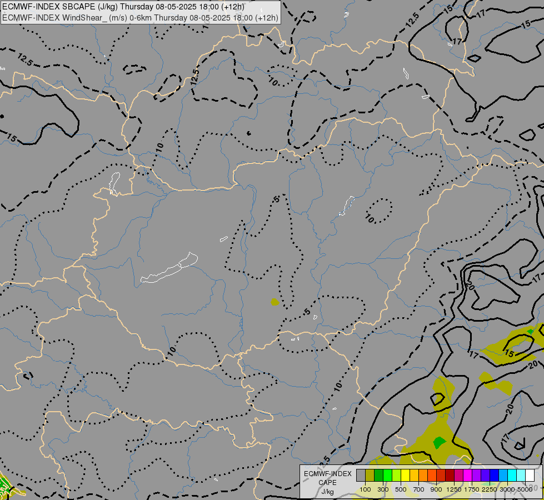Click the '2250' legend tick value
Screen dimensions: 544x500
pos(490,489)
